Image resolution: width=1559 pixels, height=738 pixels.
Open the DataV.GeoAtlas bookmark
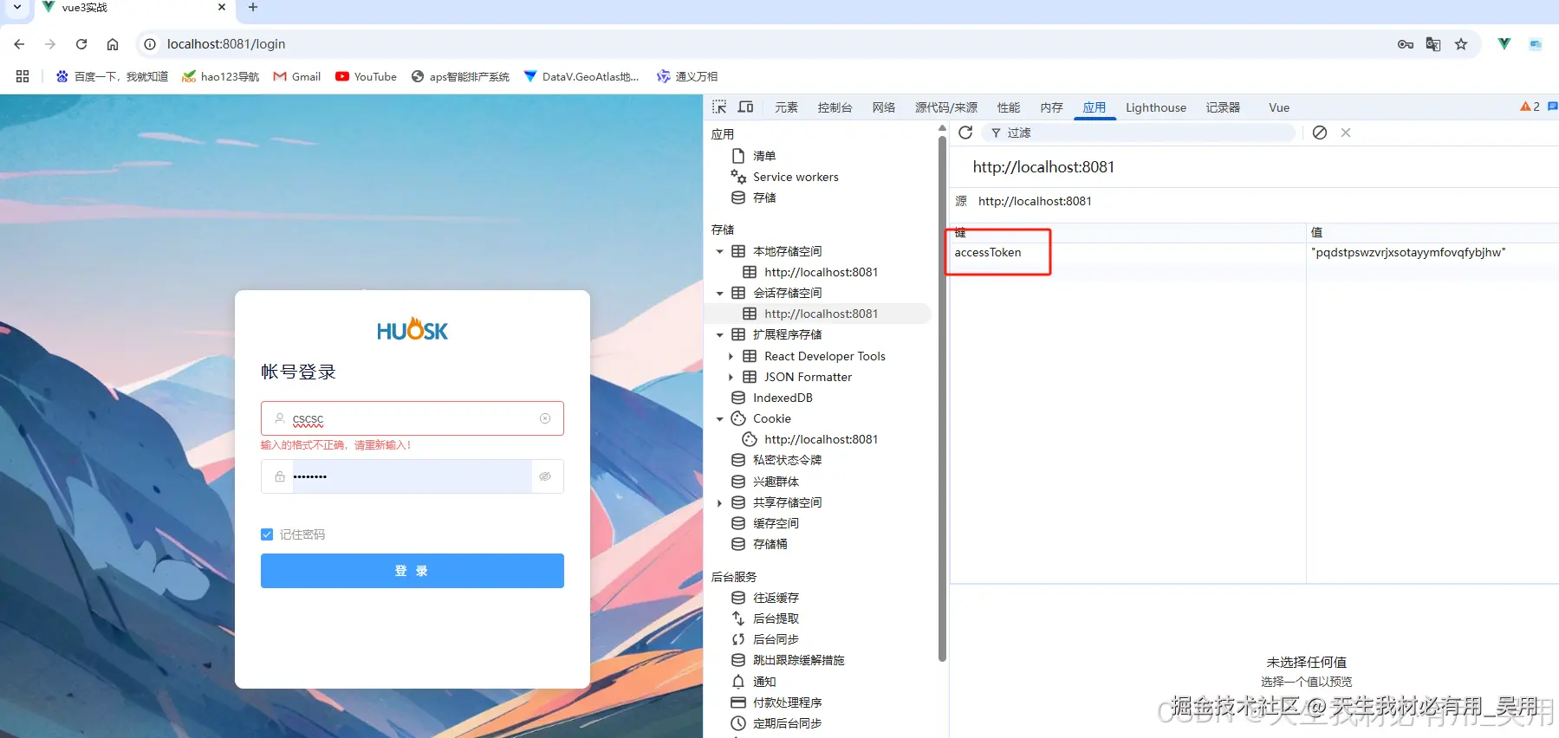tap(581, 76)
